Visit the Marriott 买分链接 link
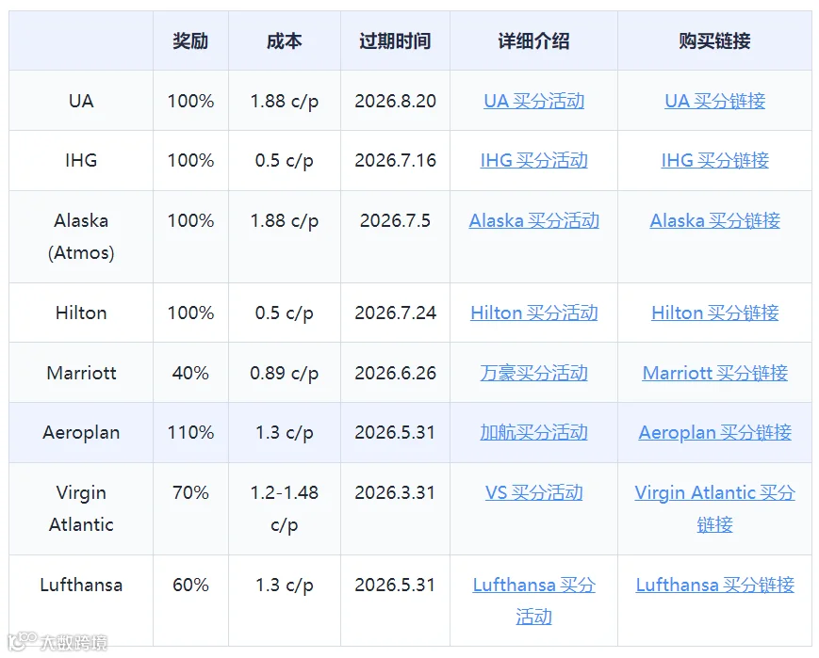The width and height of the screenshot is (819, 658). point(714,373)
